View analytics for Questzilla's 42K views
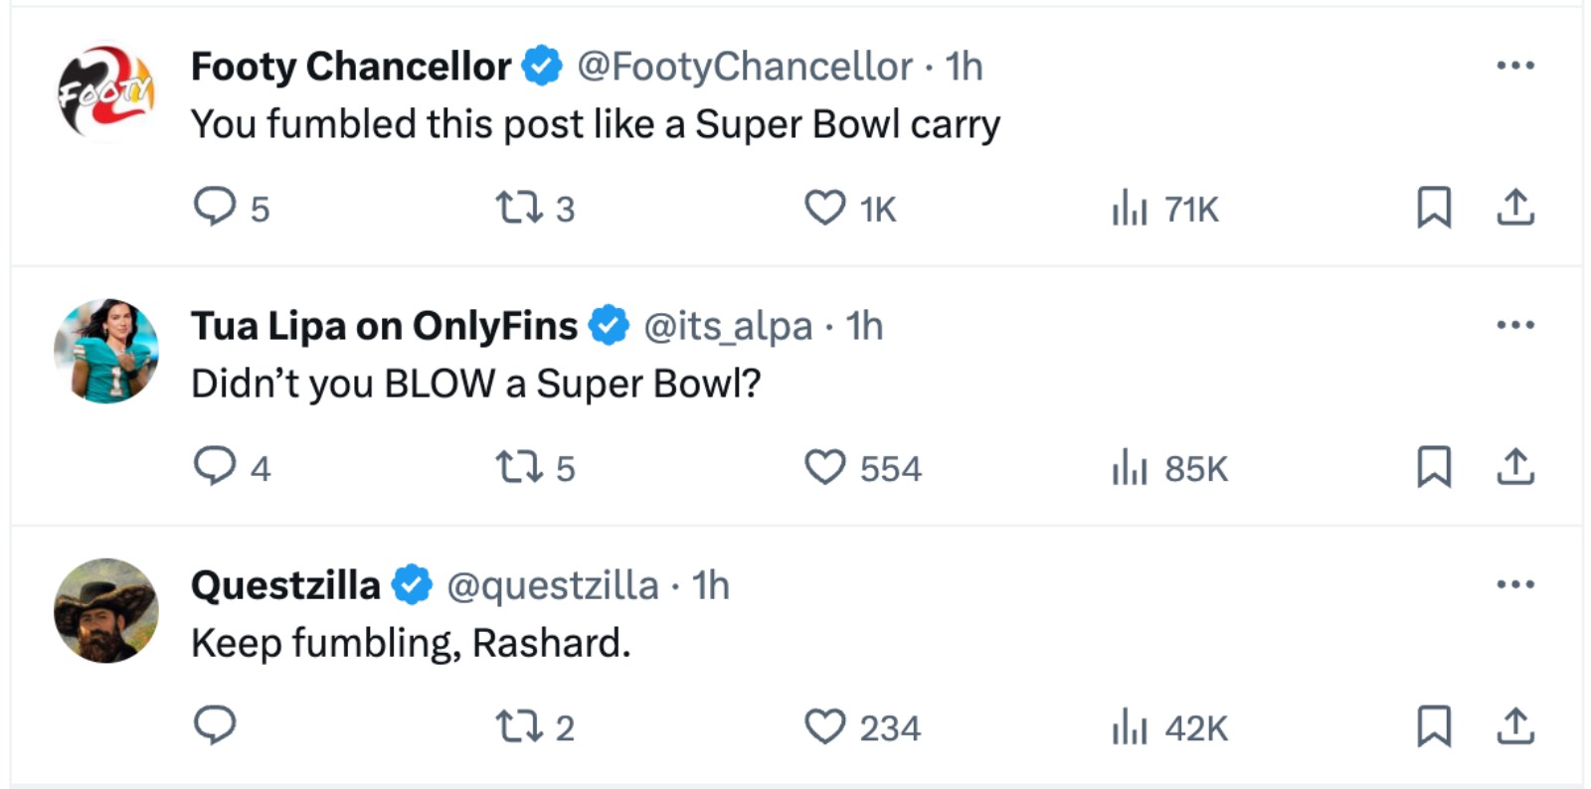The height and width of the screenshot is (789, 1591). (x=1130, y=727)
